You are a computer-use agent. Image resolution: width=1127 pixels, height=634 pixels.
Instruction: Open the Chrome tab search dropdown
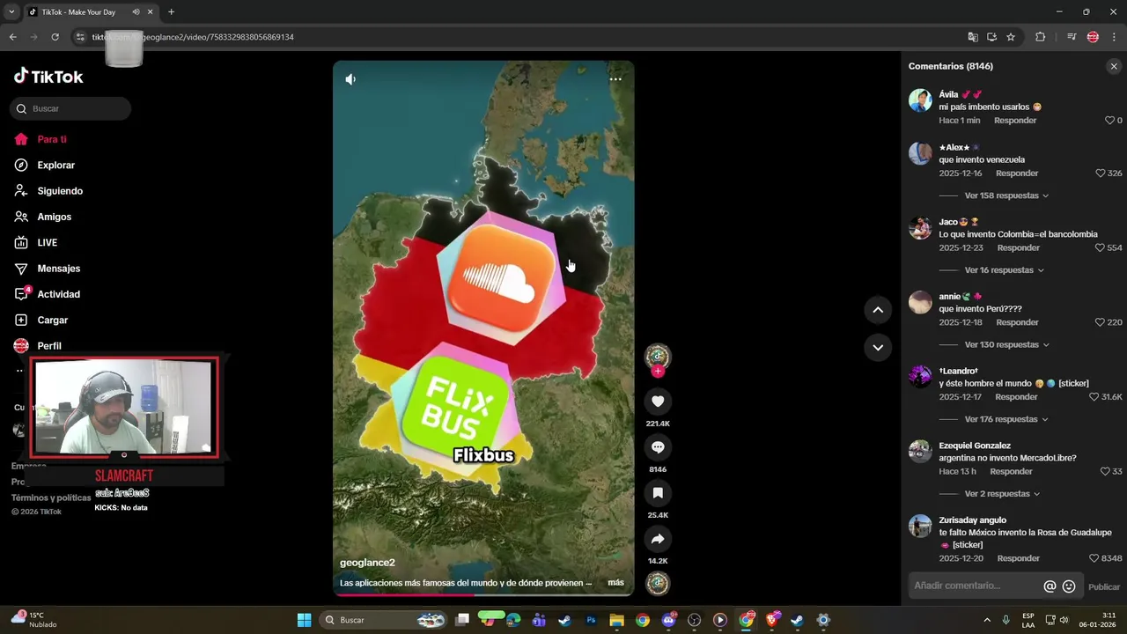click(x=11, y=11)
